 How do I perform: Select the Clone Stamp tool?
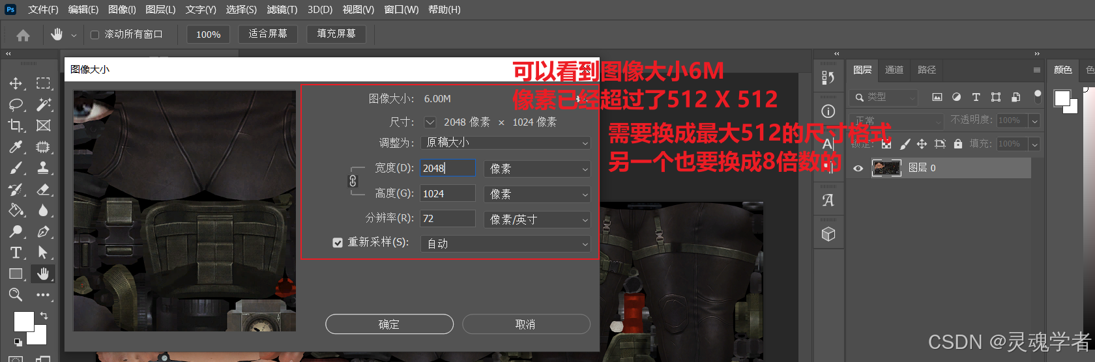[43, 168]
